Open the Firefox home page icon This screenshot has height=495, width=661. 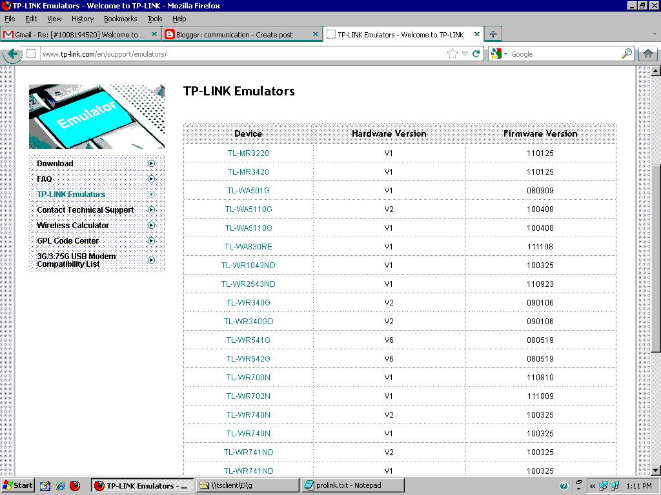tap(648, 54)
